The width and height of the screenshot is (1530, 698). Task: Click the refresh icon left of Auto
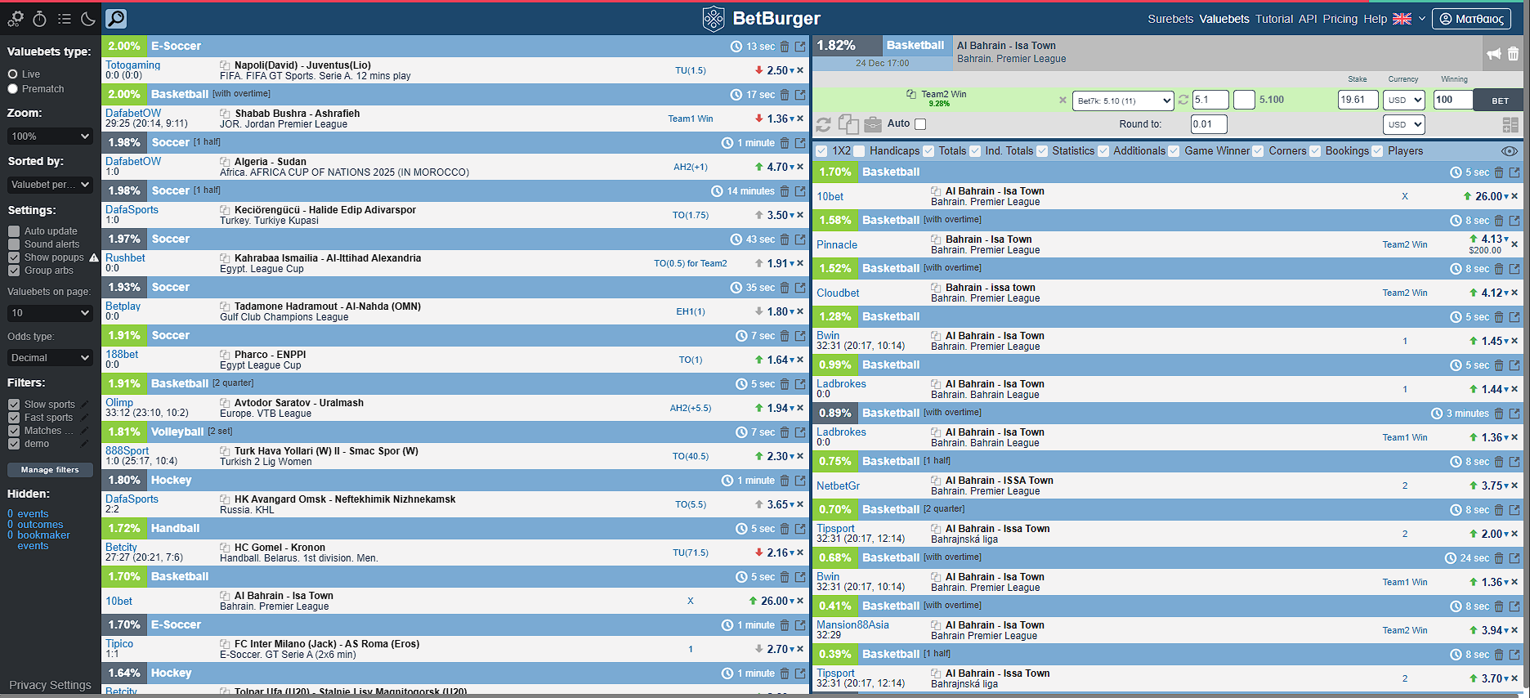pos(823,124)
